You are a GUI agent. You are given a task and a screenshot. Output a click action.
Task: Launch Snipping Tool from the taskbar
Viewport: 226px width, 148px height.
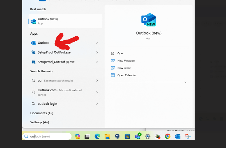(188, 136)
